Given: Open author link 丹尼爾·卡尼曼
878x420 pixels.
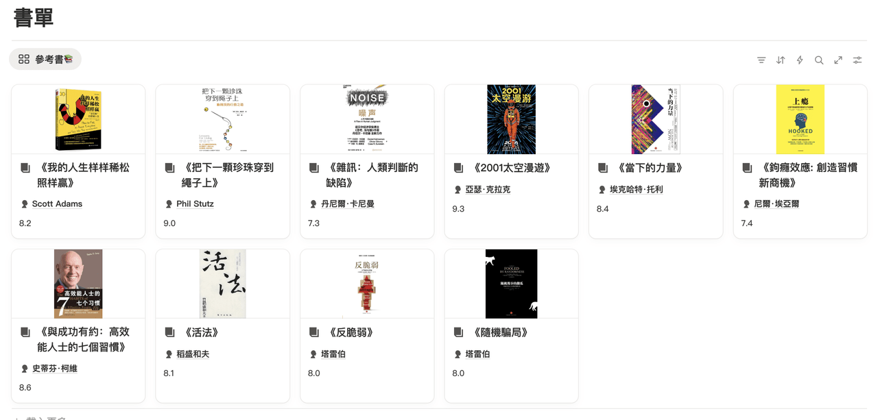Looking at the screenshot, I should point(348,204).
